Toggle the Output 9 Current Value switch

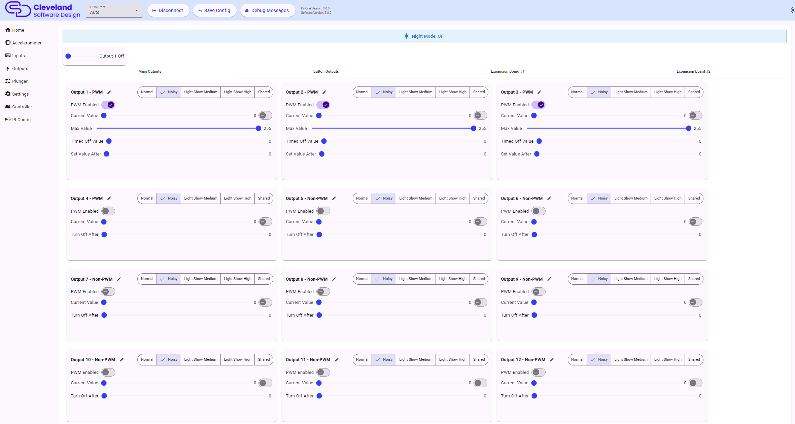[695, 302]
